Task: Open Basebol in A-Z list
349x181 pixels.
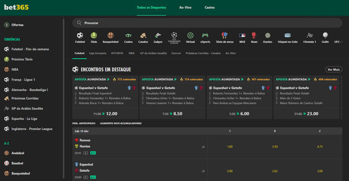Action: tap(17, 163)
